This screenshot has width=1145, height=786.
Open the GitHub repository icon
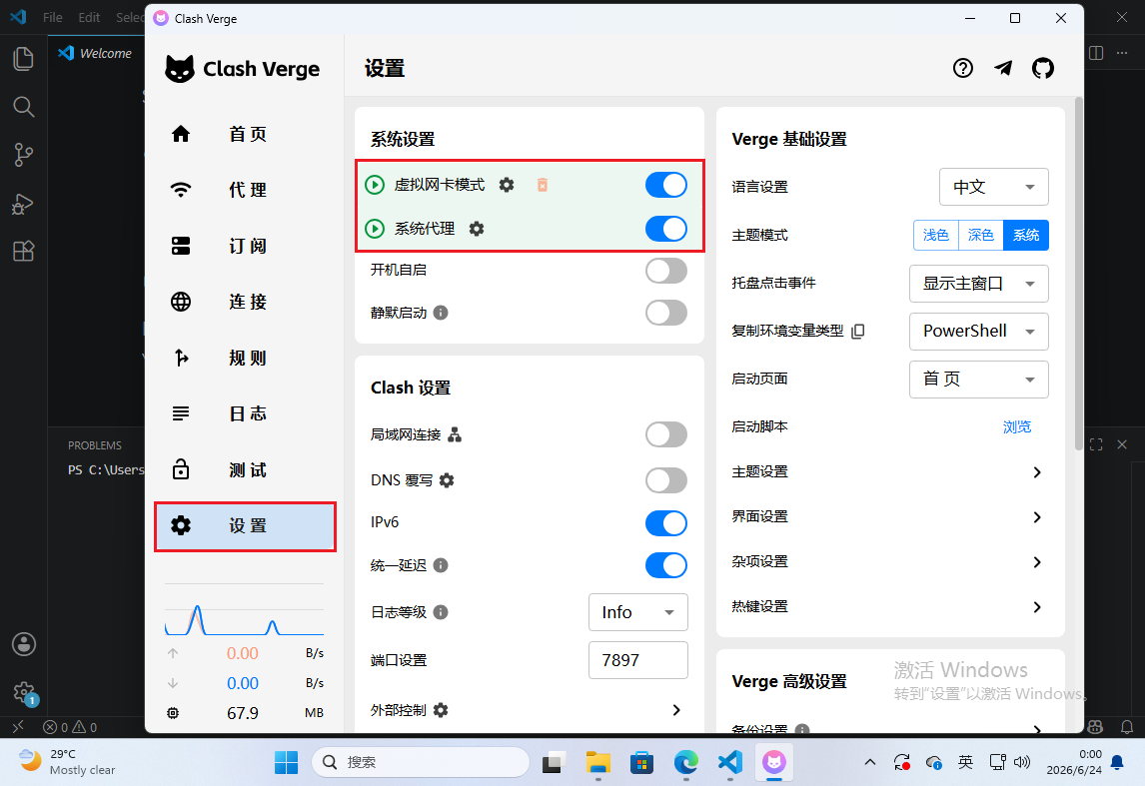tap(1043, 68)
